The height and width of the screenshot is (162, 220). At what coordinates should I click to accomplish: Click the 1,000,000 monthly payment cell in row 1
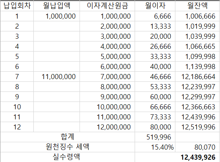point(57,16)
